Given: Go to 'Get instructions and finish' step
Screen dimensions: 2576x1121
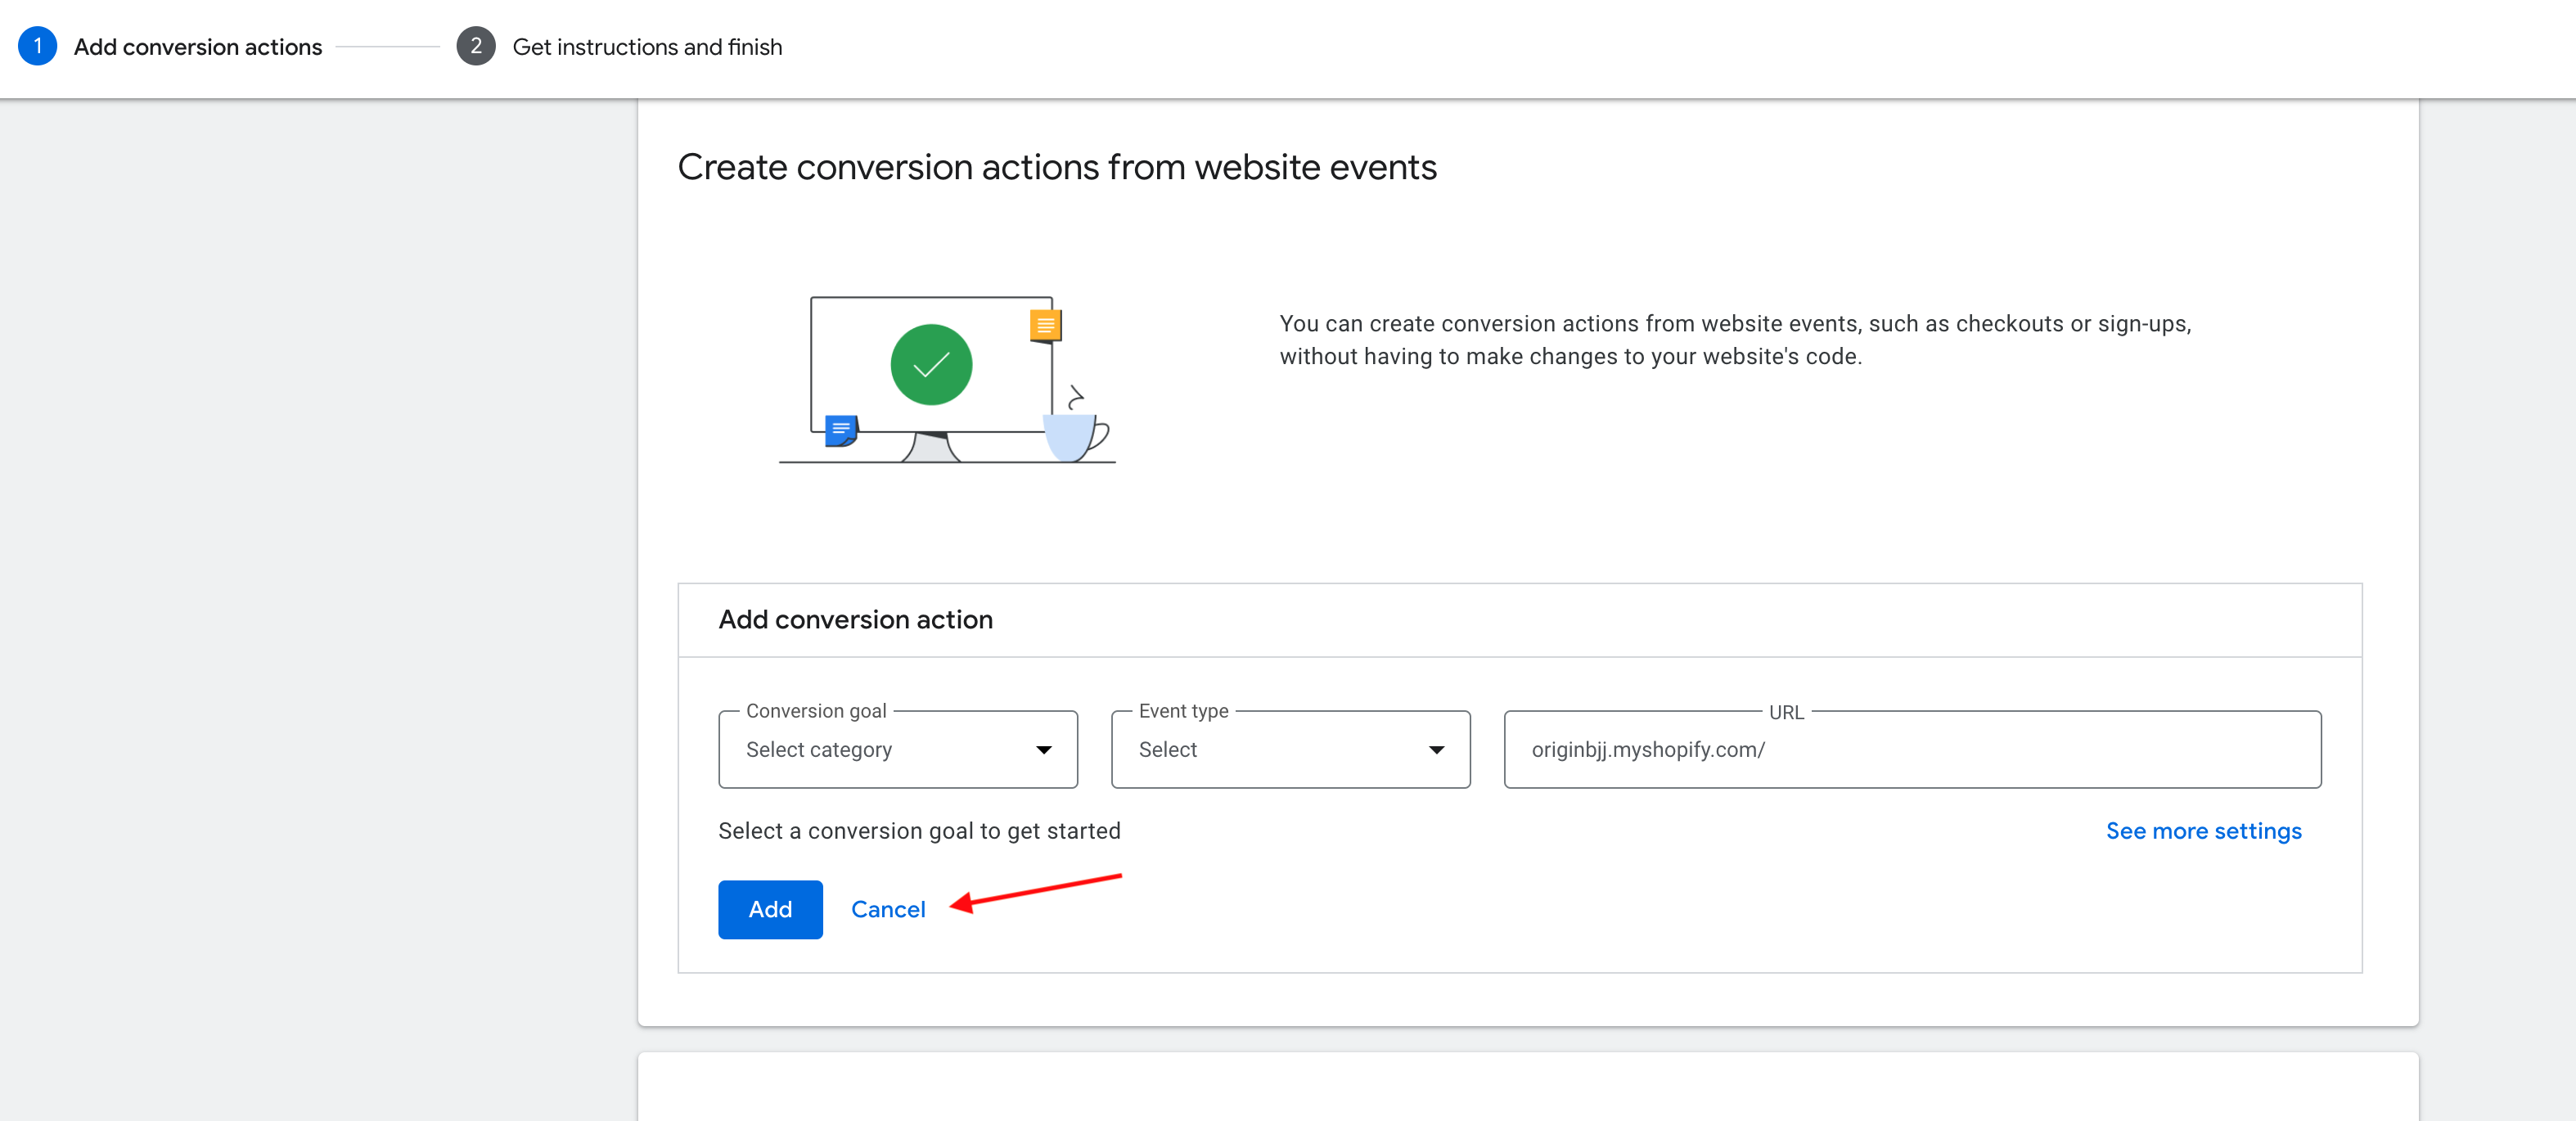Looking at the screenshot, I should tap(646, 47).
